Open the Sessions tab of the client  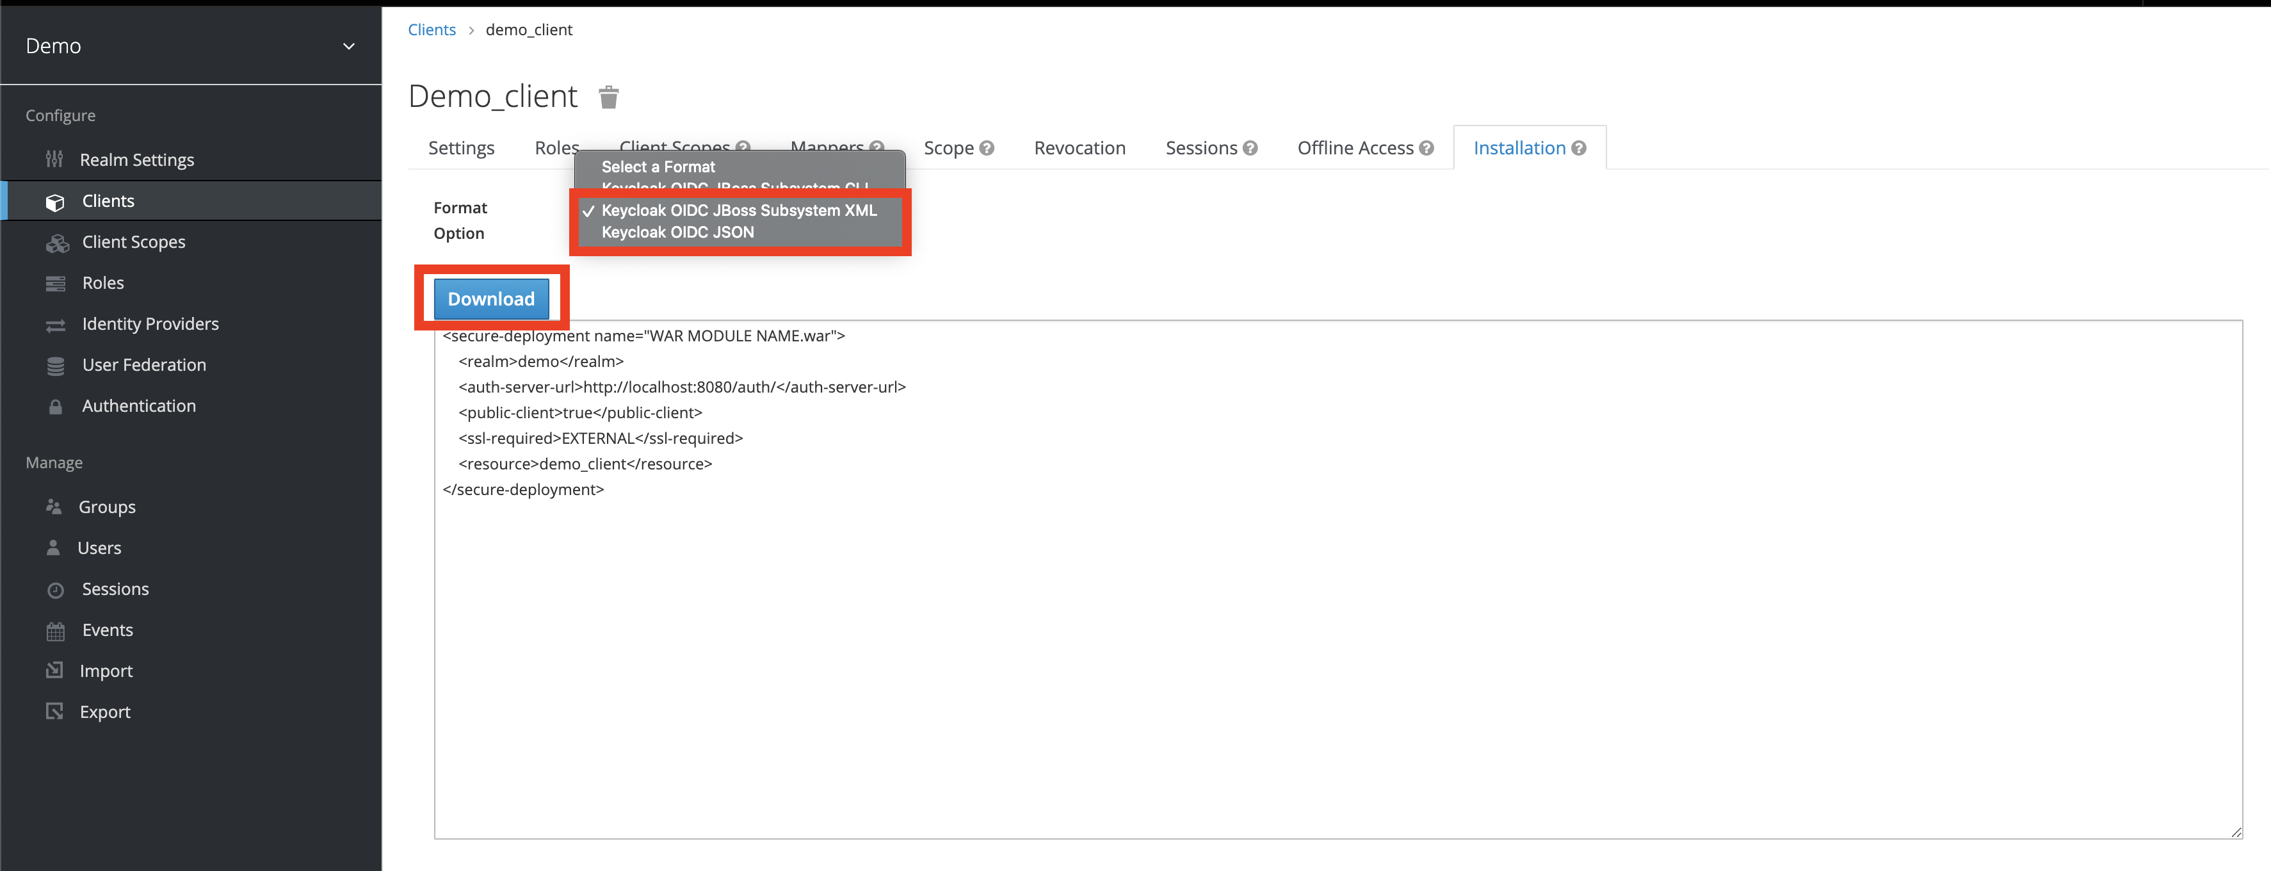[x=1200, y=148]
